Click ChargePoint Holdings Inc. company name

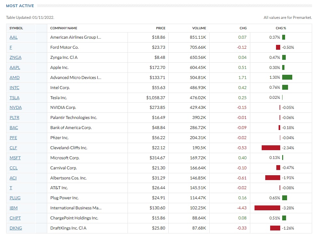pyautogui.click(x=74, y=218)
